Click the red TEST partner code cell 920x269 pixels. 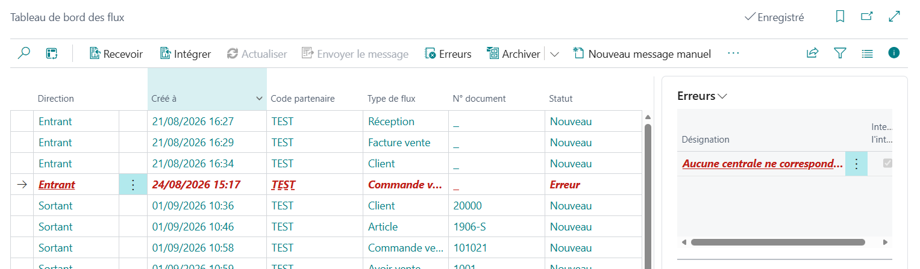[x=314, y=185]
